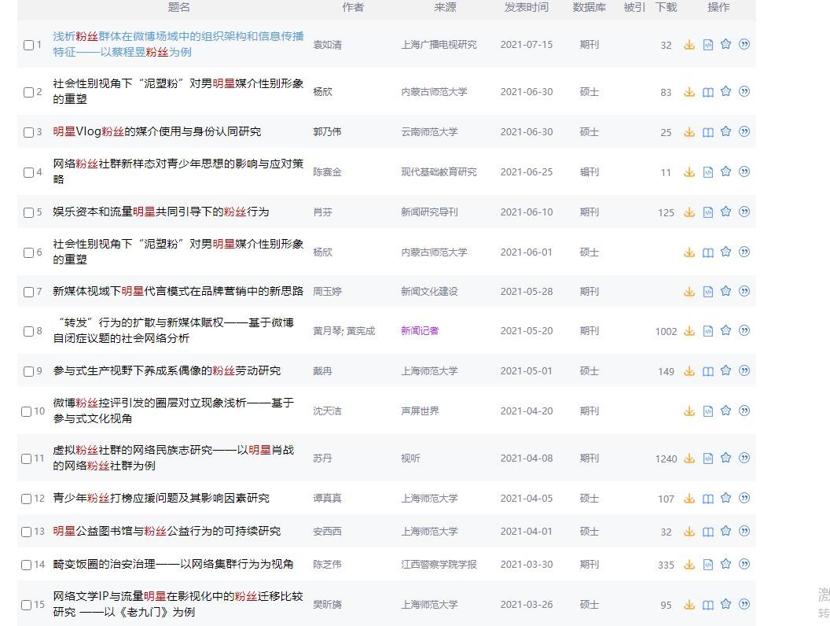
Task: Tick the checkbox next to result 13
Action: 29,532
